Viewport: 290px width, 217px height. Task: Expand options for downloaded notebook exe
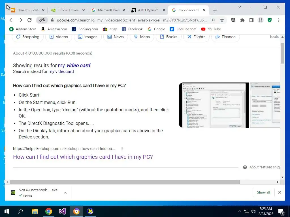(x=65, y=193)
